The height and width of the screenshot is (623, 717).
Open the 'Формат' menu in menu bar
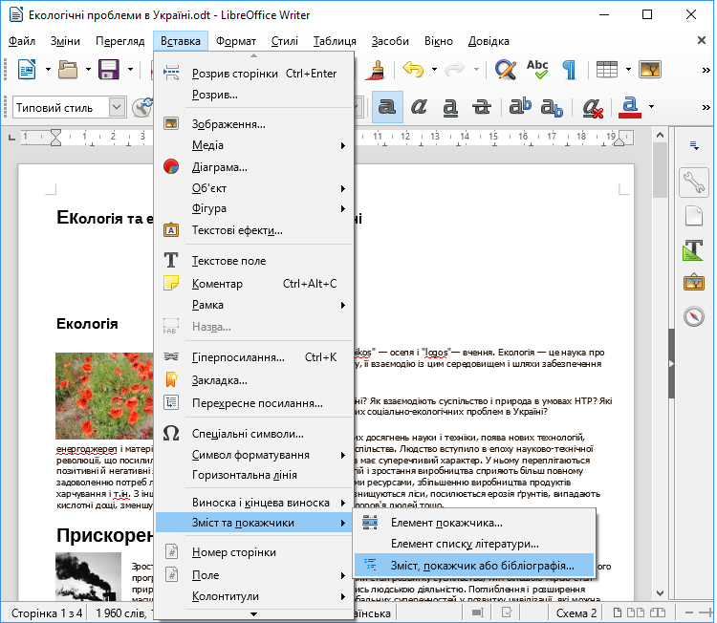235,41
